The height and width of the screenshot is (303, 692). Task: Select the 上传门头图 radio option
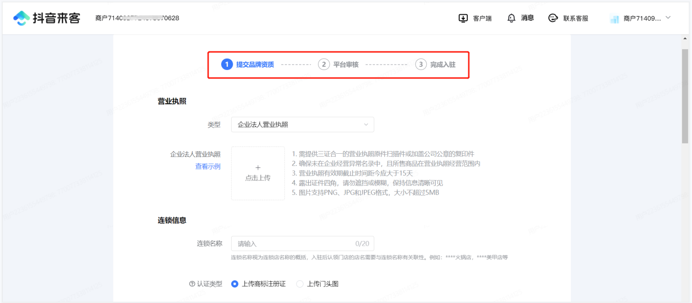click(317, 284)
